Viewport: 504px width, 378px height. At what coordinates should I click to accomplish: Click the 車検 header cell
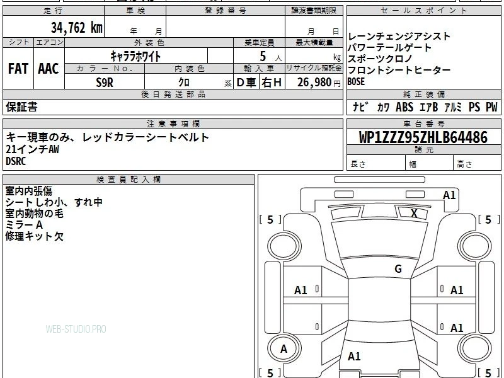pos(135,11)
